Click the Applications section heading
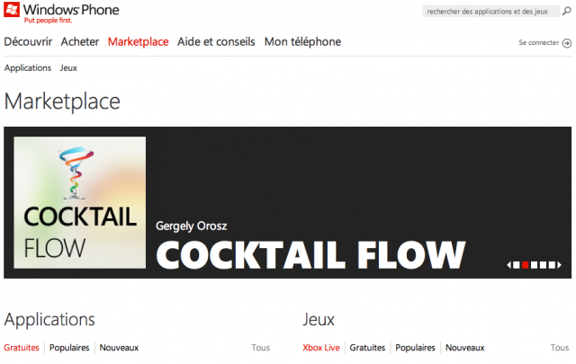This screenshot has height=364, width=576. point(49,320)
